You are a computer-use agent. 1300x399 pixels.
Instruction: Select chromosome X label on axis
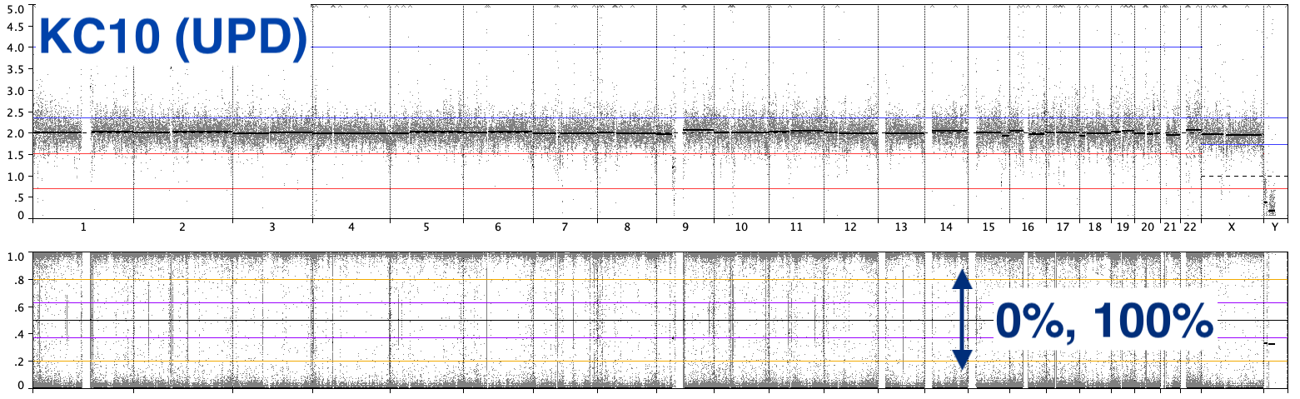tap(1231, 227)
